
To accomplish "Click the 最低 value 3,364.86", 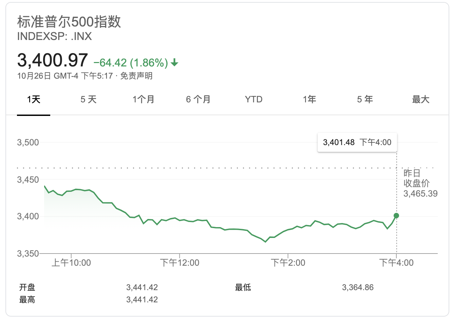I will pos(358,287).
